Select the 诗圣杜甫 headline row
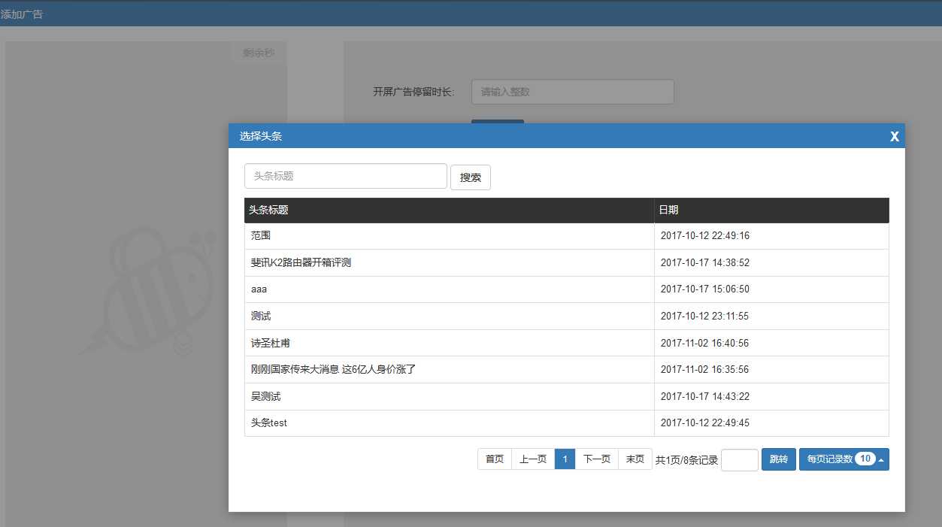942x527 pixels. click(x=567, y=343)
